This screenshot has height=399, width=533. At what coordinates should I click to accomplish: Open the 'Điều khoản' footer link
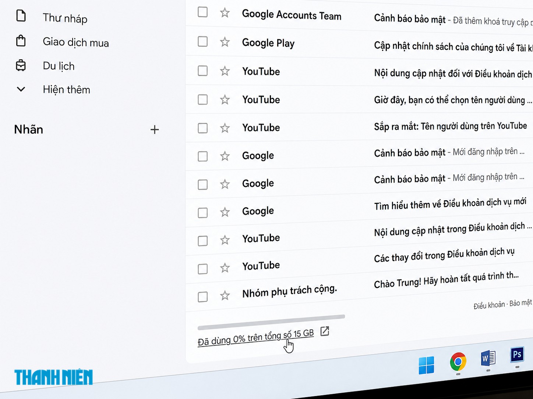(489, 305)
